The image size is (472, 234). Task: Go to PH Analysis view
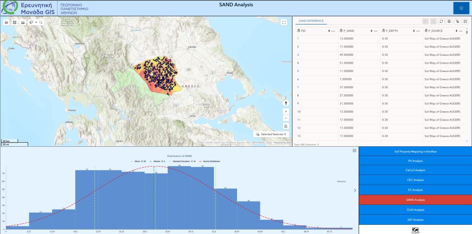pyautogui.click(x=415, y=161)
